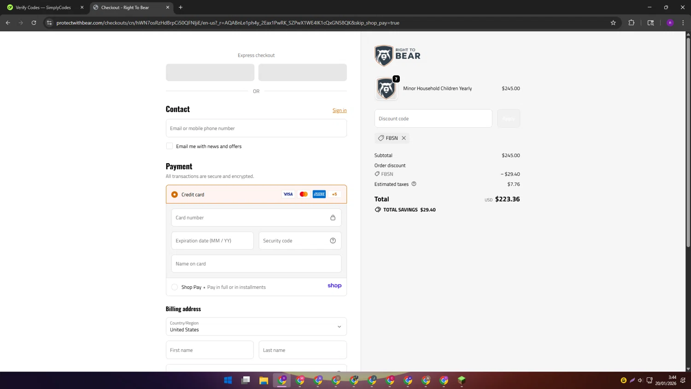This screenshot has height=389, width=691.
Task: Click the Right To Bear header logo
Action: pos(397,55)
